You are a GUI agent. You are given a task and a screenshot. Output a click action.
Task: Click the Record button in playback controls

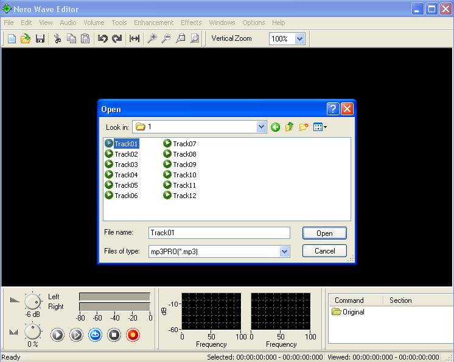[133, 335]
